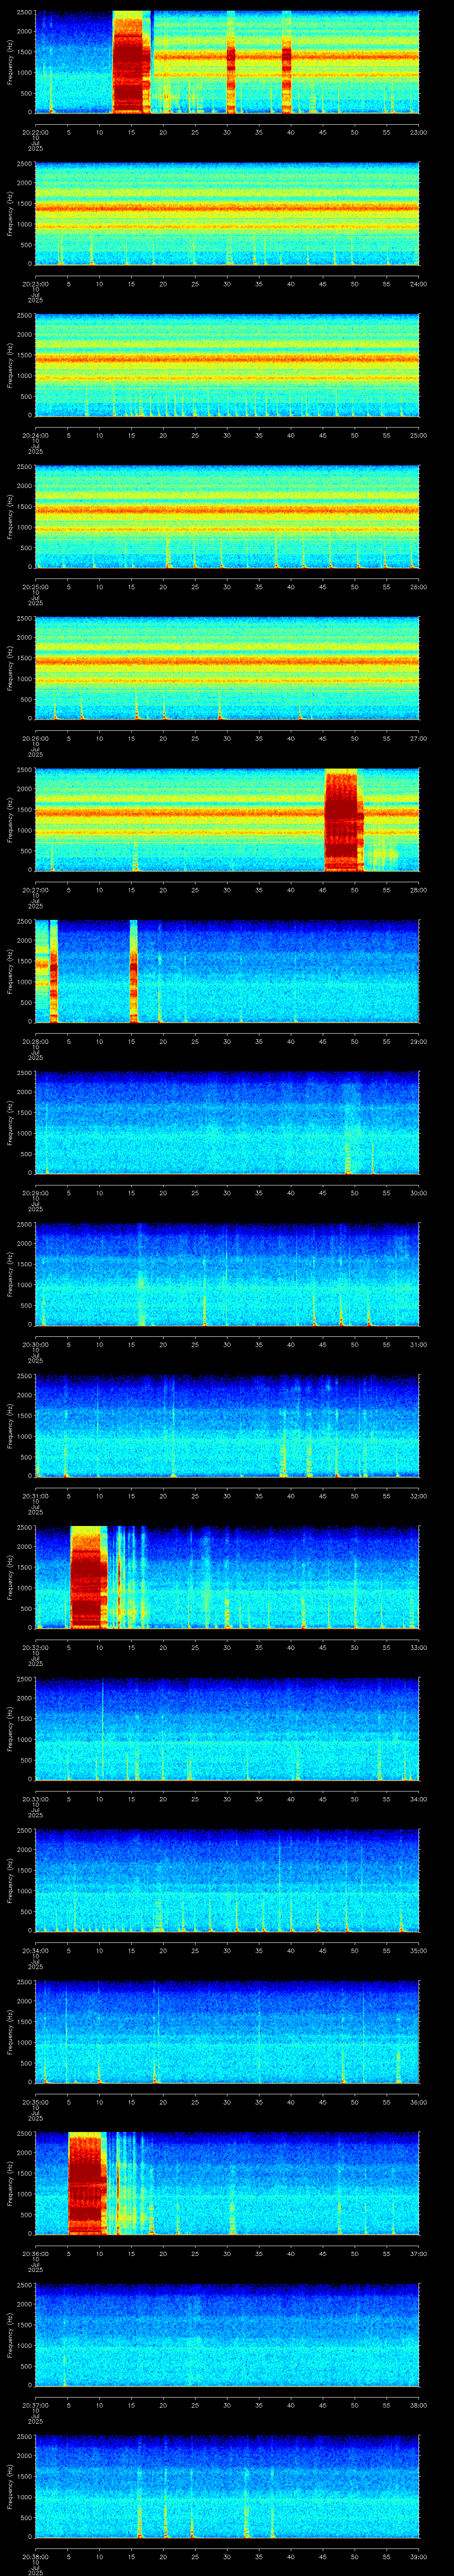Pick the '20:28:00' start time label
Viewport: 454px width, 2576px height.
pyautogui.click(x=35, y=1041)
